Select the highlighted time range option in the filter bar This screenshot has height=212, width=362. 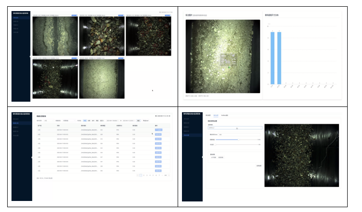pyautogui.click(x=85, y=120)
